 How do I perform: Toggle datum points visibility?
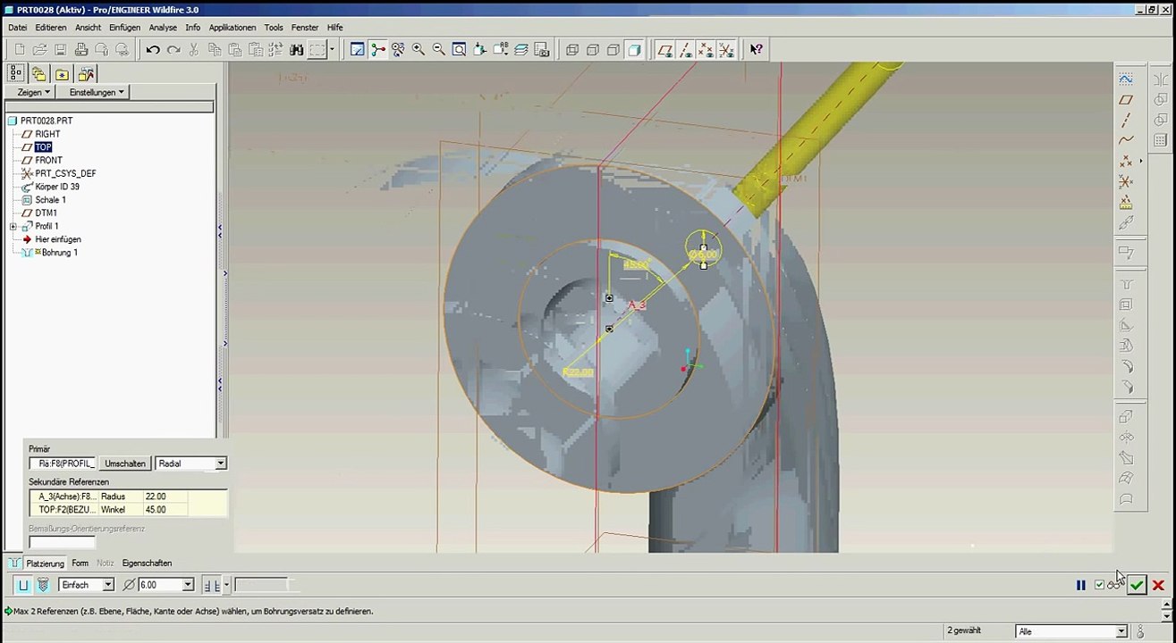706,50
